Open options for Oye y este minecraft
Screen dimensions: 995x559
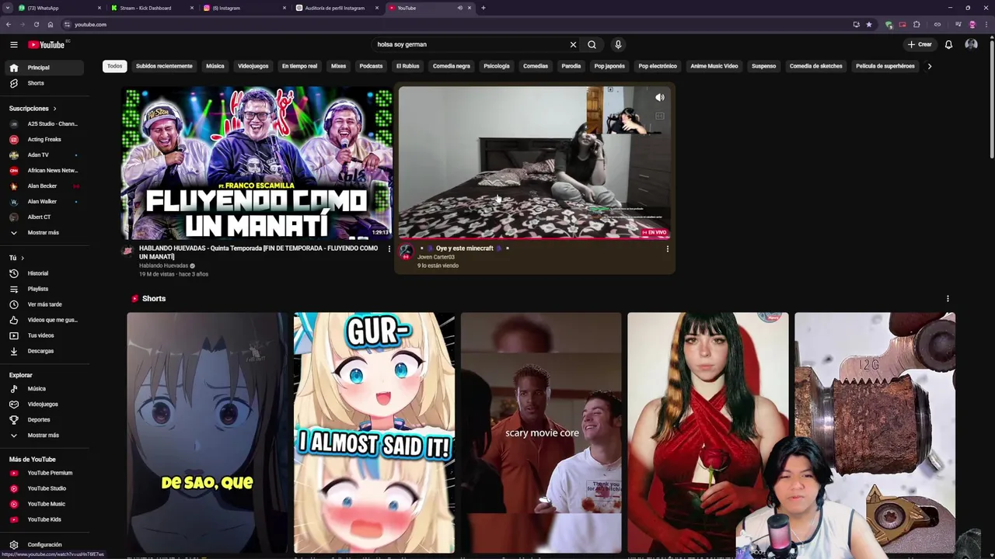pos(667,249)
